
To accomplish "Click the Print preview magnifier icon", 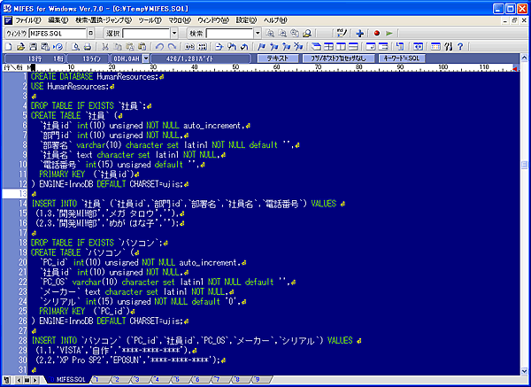I will coord(75,46).
